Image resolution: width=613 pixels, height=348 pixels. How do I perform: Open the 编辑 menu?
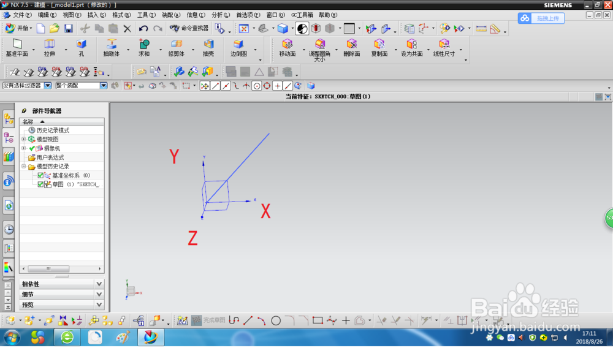[47, 15]
